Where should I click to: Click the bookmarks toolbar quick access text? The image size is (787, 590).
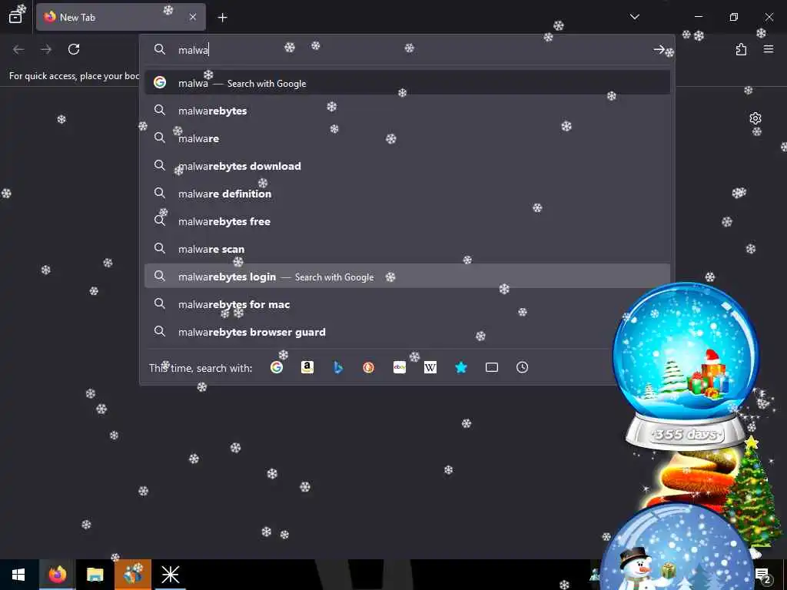(75, 76)
